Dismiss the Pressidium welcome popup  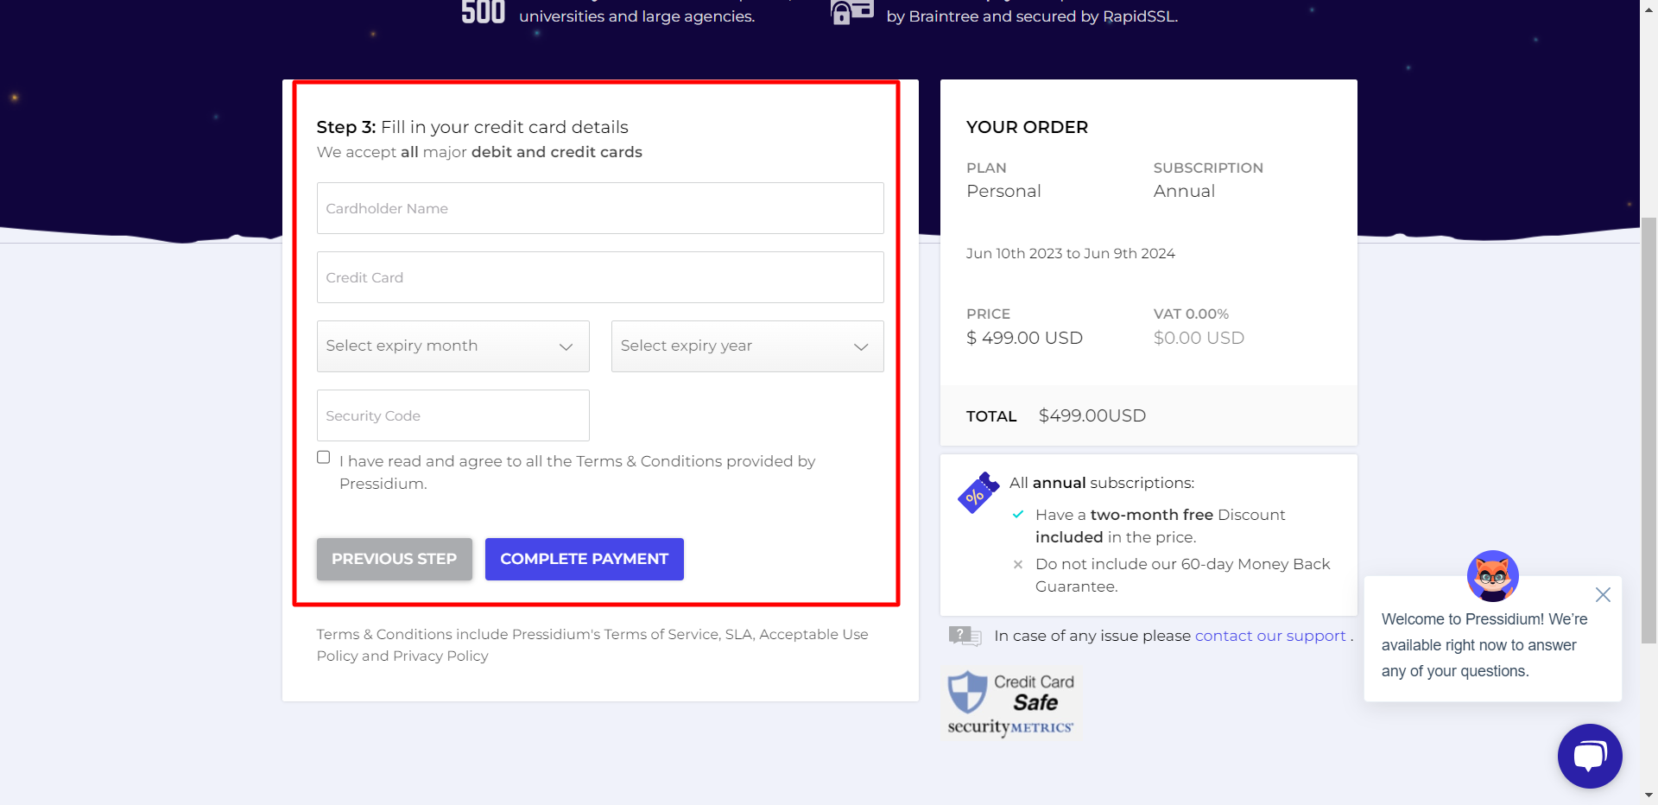tap(1603, 594)
